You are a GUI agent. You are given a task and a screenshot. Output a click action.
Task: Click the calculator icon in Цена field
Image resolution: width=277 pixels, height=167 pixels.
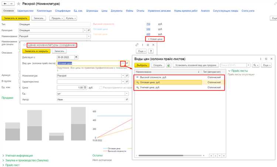coord(86,88)
